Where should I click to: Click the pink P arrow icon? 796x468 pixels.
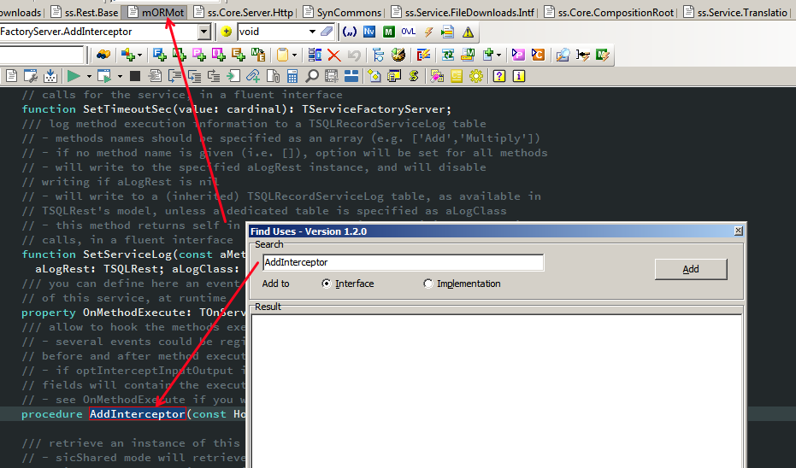click(x=518, y=55)
